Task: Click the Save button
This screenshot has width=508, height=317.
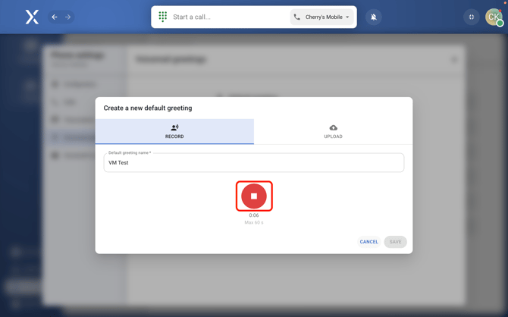Action: pos(395,242)
